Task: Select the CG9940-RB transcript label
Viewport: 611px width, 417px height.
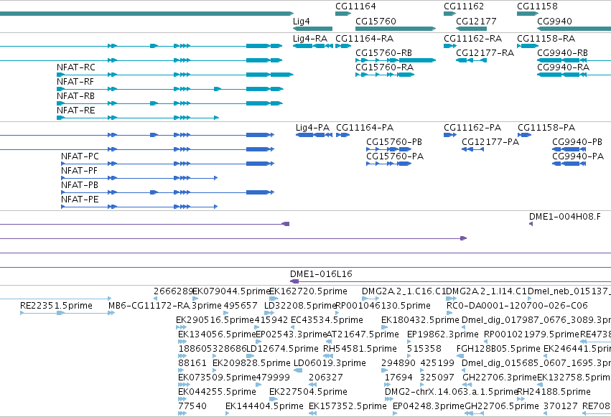Action: tap(562, 53)
